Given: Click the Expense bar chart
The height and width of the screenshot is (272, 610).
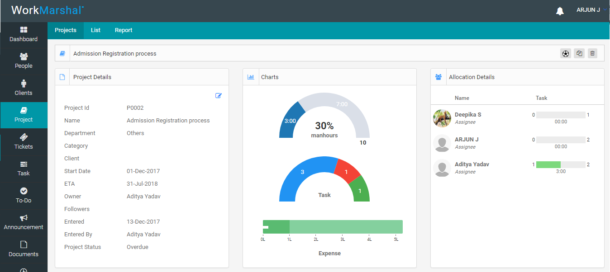Looking at the screenshot, I should [x=333, y=227].
